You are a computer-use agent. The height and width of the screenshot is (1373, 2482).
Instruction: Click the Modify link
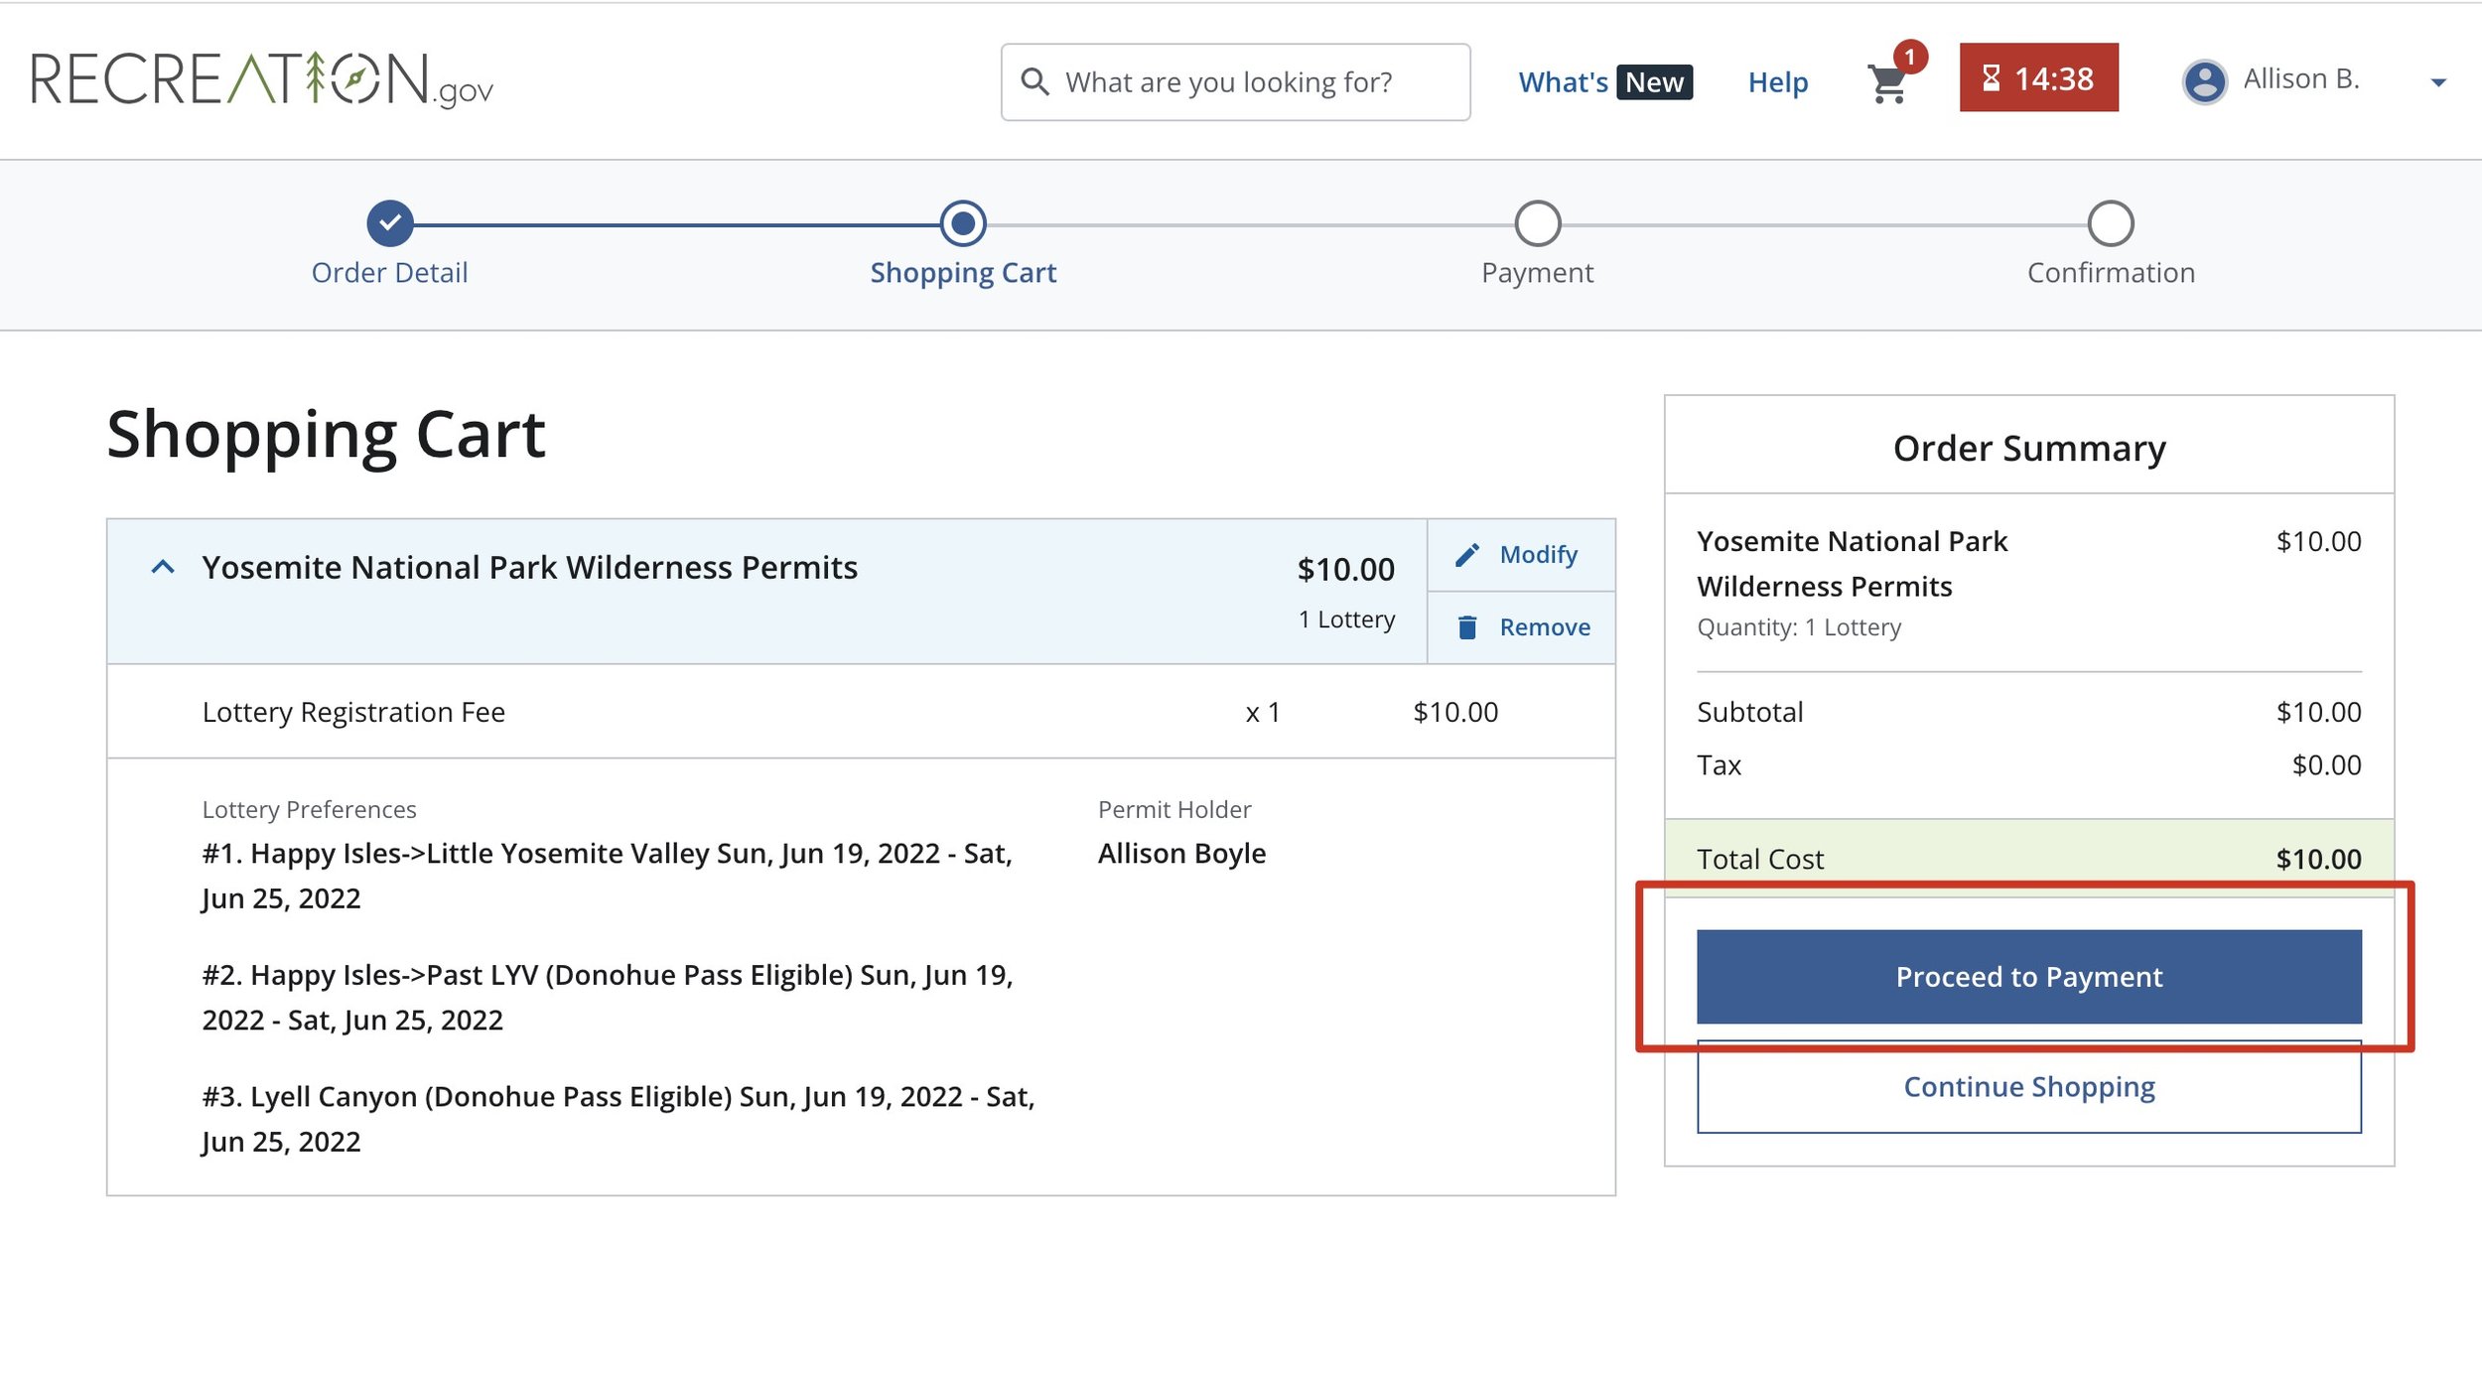click(1538, 555)
